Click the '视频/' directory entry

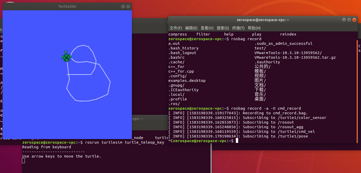(260, 76)
